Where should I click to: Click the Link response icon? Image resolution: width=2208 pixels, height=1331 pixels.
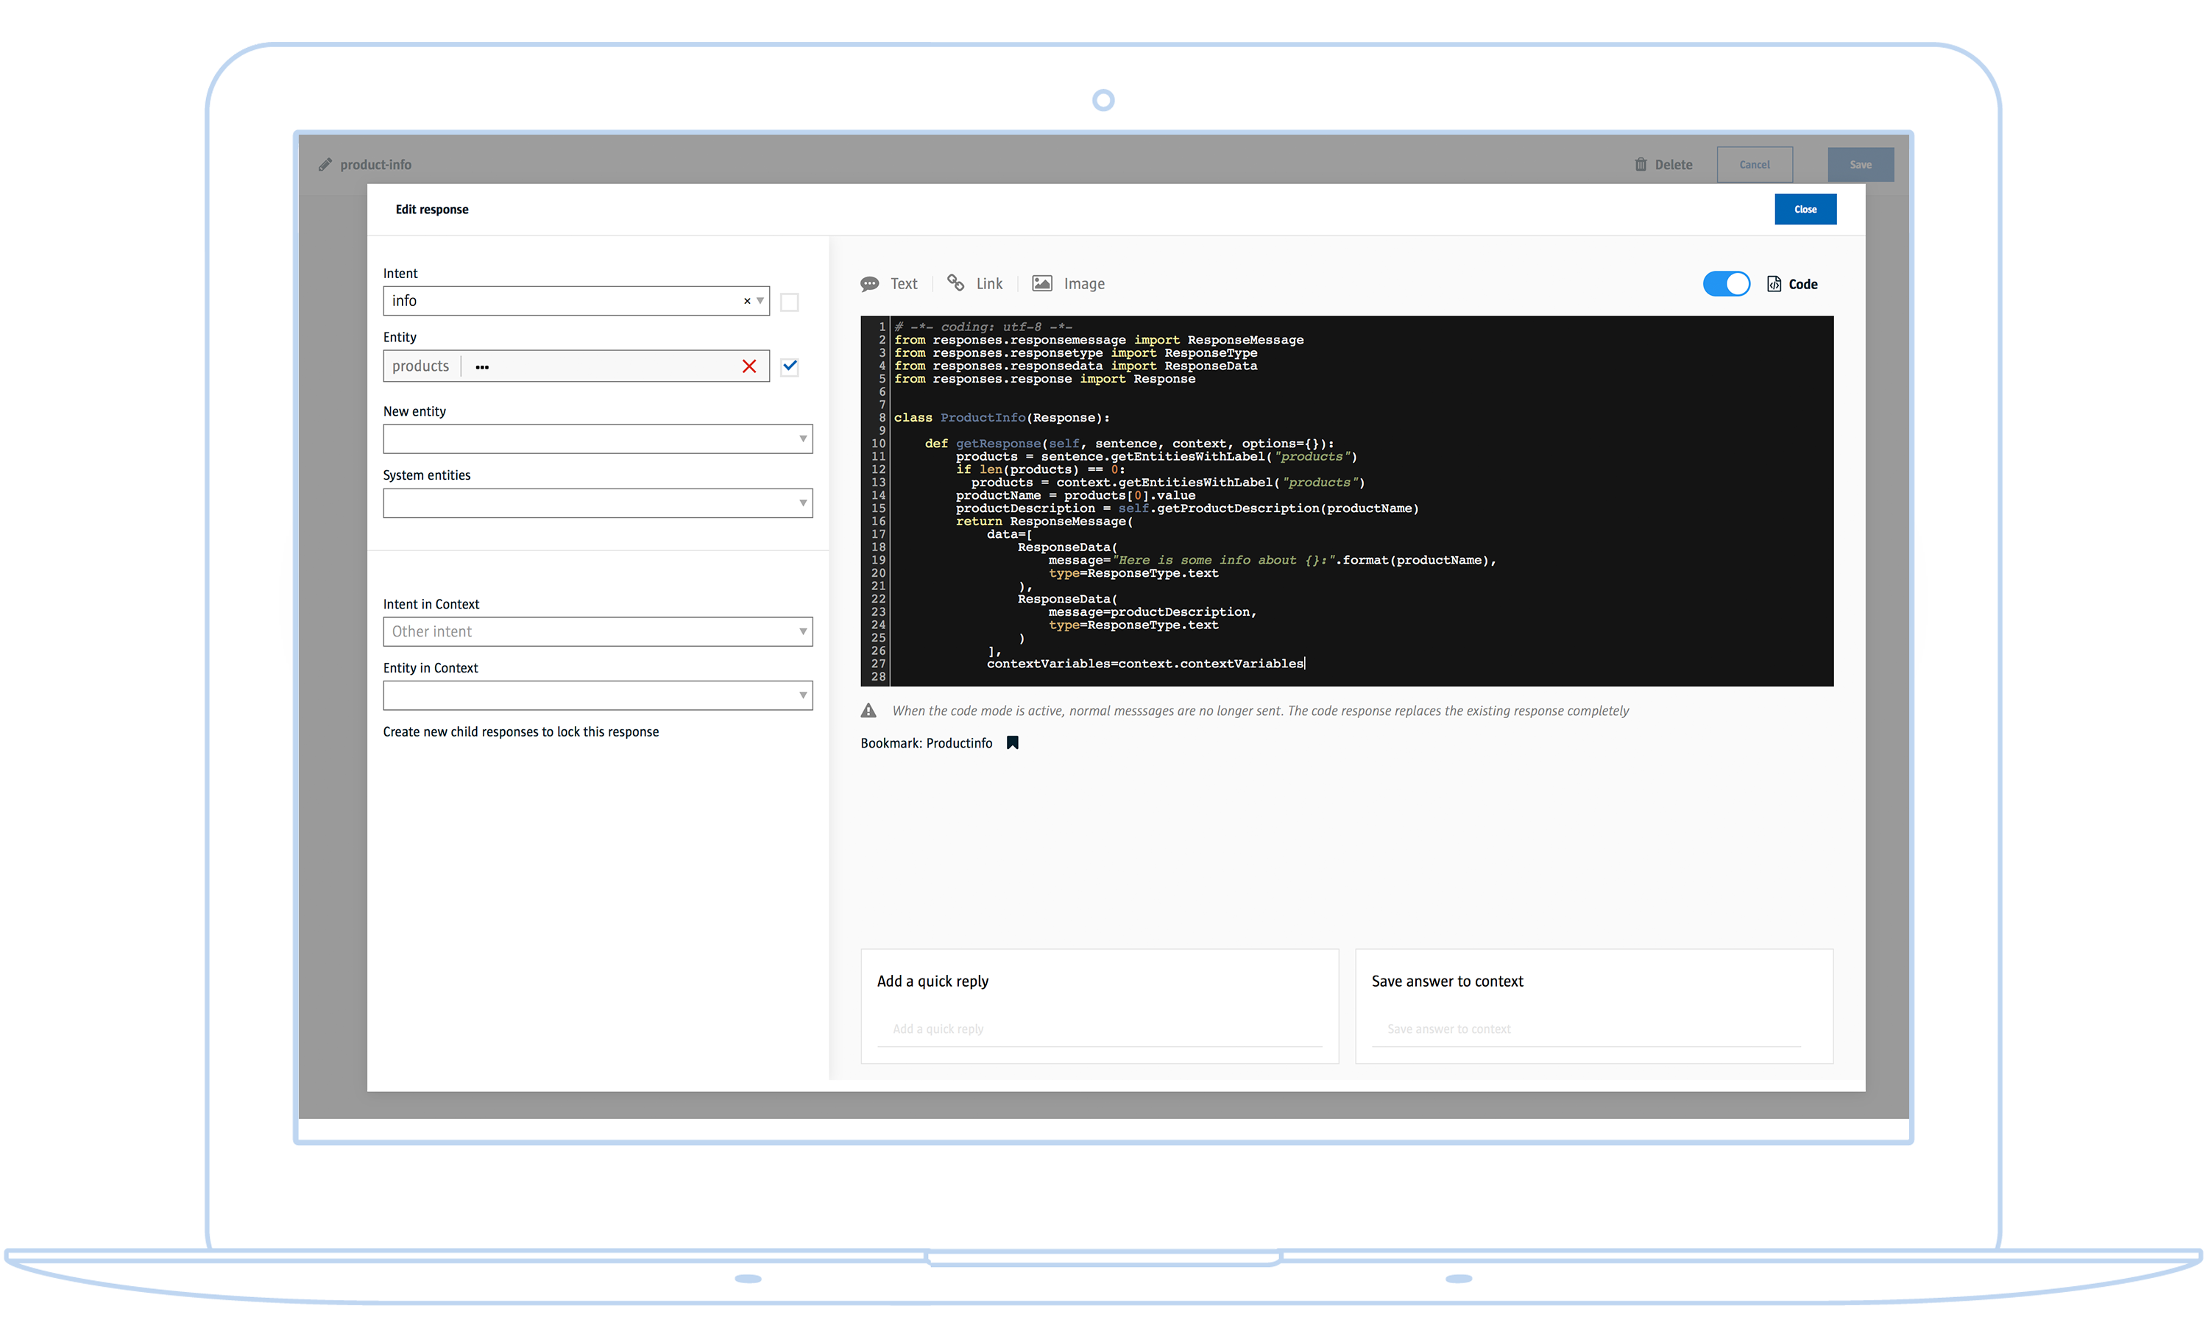point(955,283)
